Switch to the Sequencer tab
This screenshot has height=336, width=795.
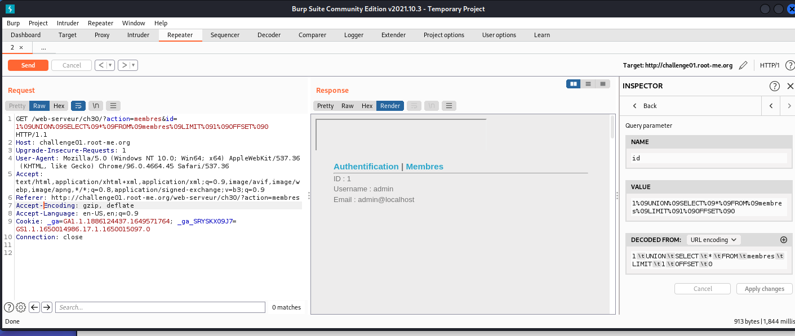(x=225, y=35)
